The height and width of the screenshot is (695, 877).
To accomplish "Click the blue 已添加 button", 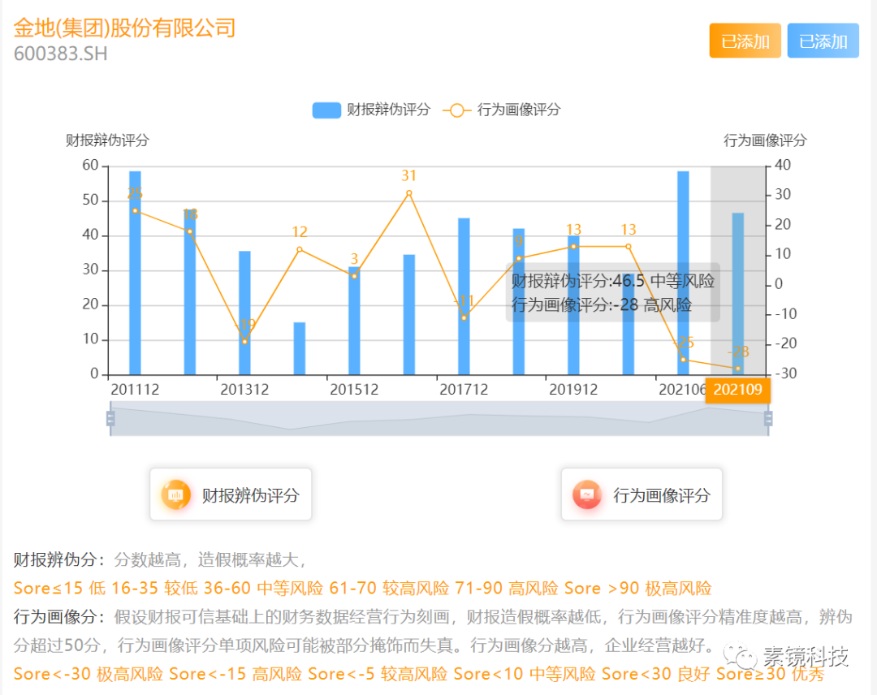I will [823, 41].
